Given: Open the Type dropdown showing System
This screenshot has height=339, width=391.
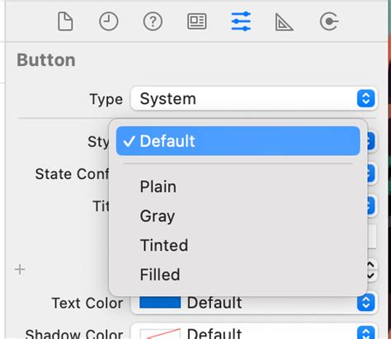Looking at the screenshot, I should click(x=254, y=98).
